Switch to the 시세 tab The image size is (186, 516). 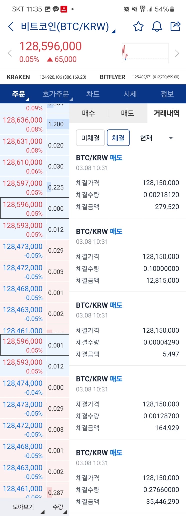[130, 94]
